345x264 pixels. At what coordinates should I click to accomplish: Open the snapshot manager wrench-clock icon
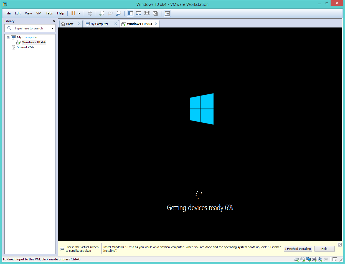coord(118,13)
